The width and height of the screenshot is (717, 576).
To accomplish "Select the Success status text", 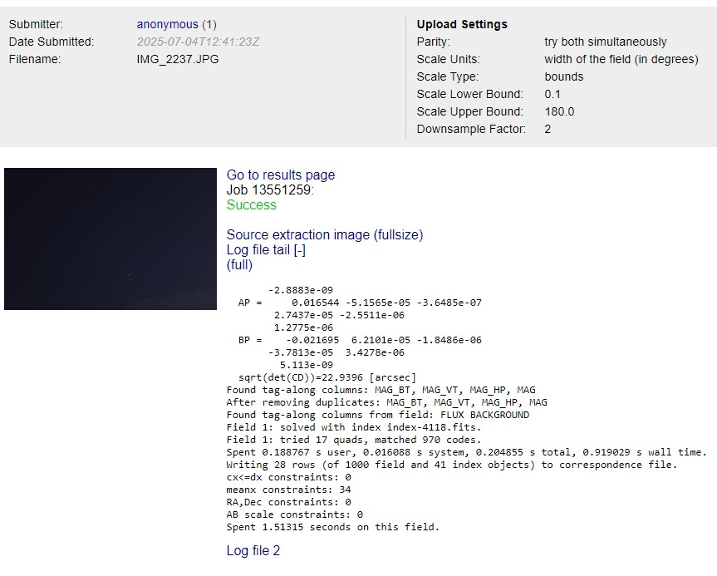I will (x=252, y=204).
